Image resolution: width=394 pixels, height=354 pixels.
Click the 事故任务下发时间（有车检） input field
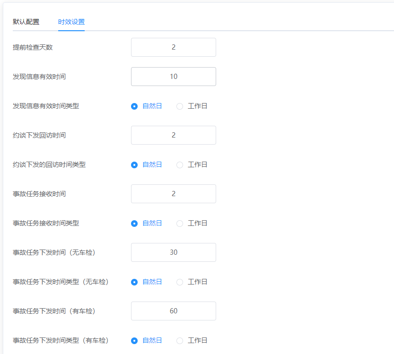tap(174, 311)
